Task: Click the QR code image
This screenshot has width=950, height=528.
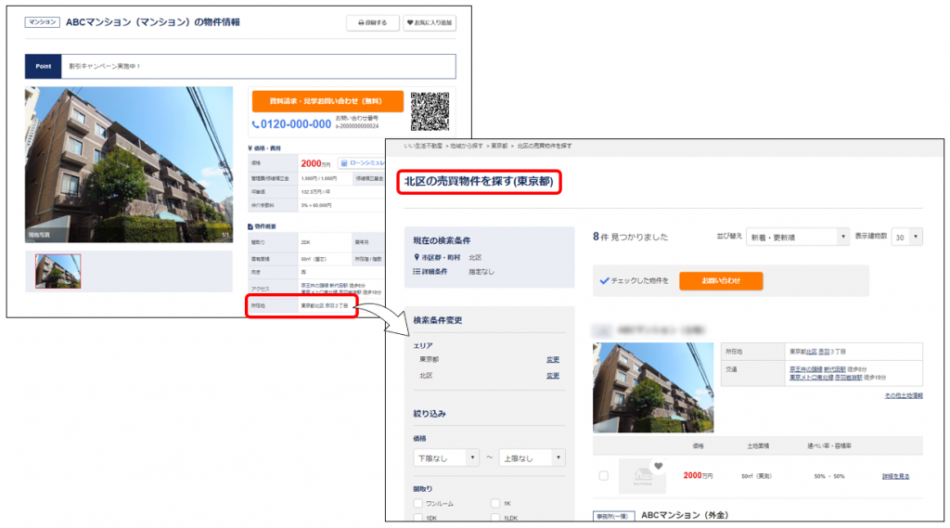Action: 430,110
